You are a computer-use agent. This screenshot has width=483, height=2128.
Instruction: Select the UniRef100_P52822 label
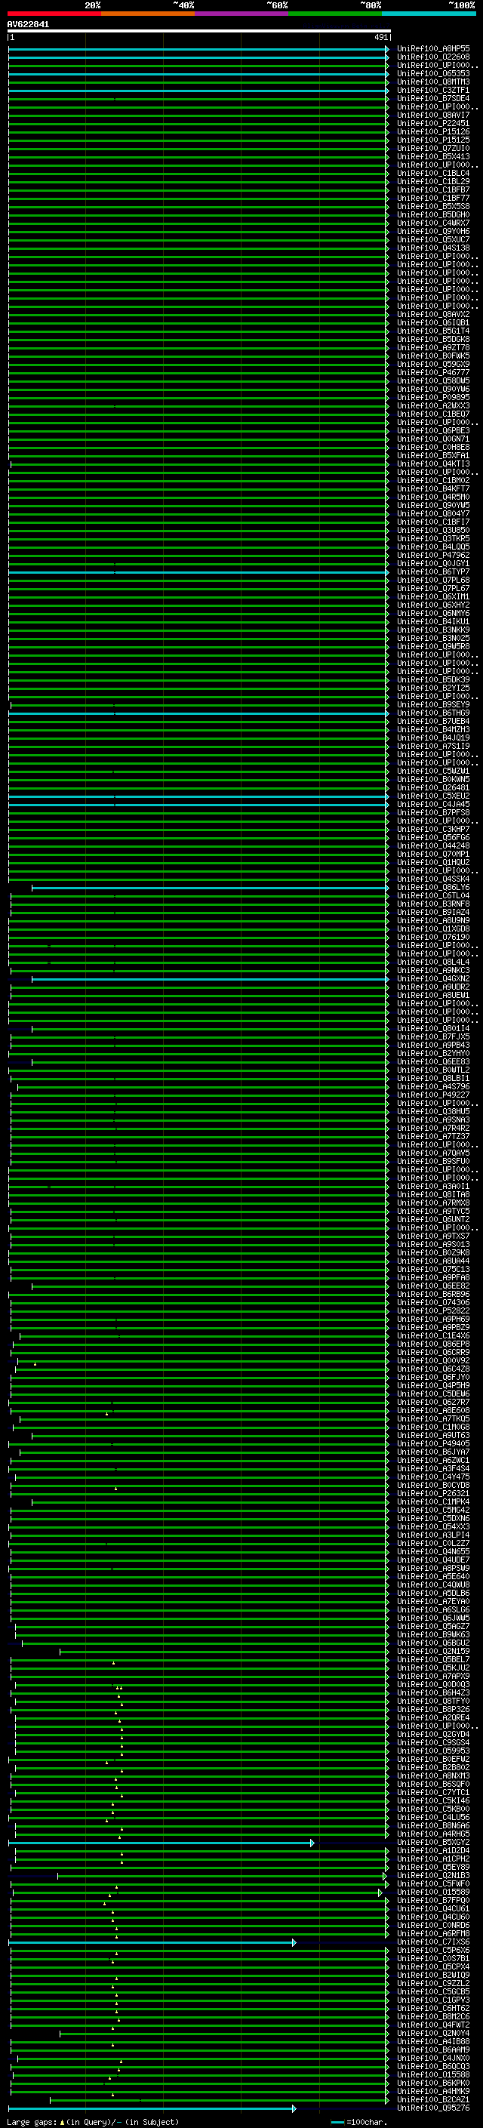click(x=433, y=1311)
